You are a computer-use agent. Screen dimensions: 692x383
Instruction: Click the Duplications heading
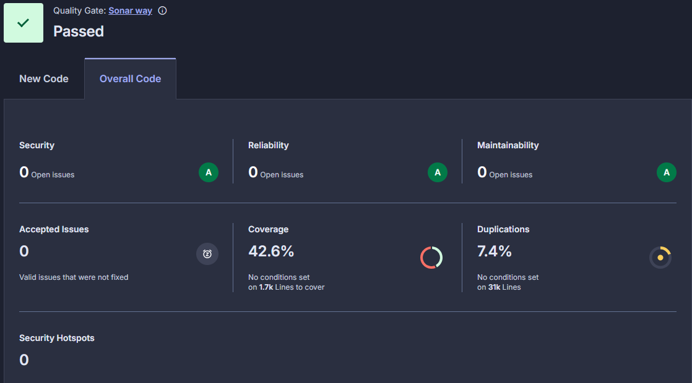[503, 229]
